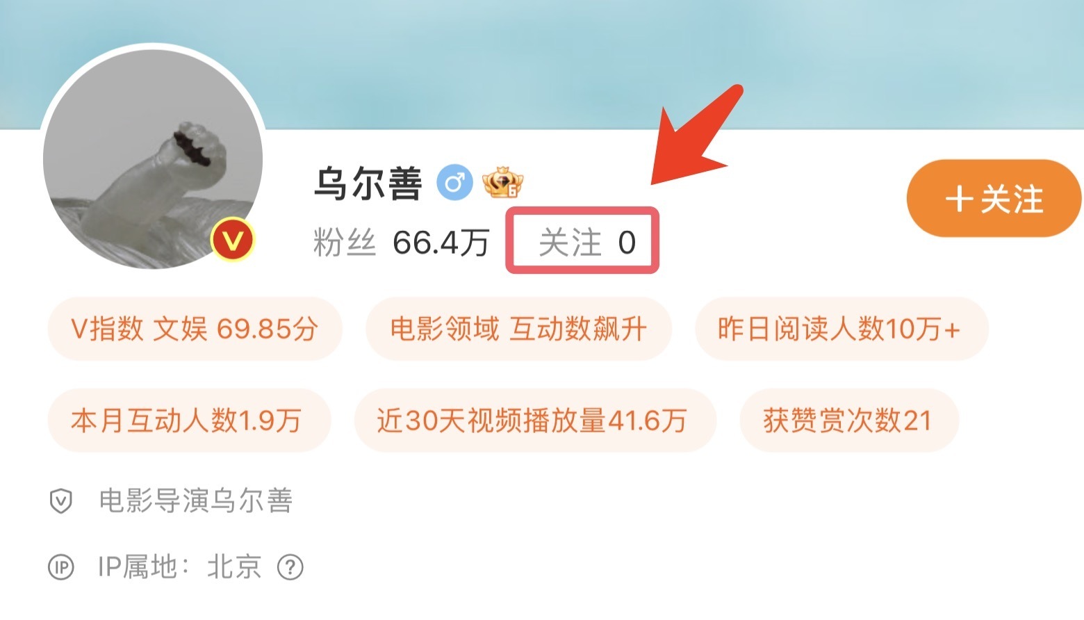
Task: Click the orange +关注 follow button
Action: (x=994, y=199)
